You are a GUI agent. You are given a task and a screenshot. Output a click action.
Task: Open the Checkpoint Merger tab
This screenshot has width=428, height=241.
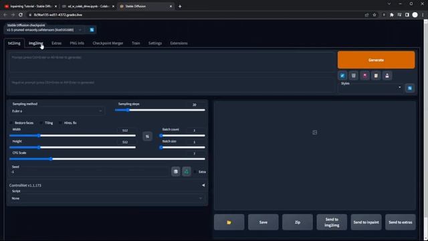pyautogui.click(x=108, y=43)
